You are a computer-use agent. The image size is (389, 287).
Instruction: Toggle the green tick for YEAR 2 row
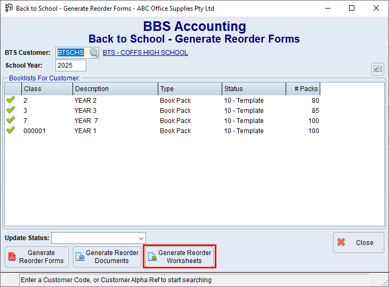pyautogui.click(x=11, y=100)
